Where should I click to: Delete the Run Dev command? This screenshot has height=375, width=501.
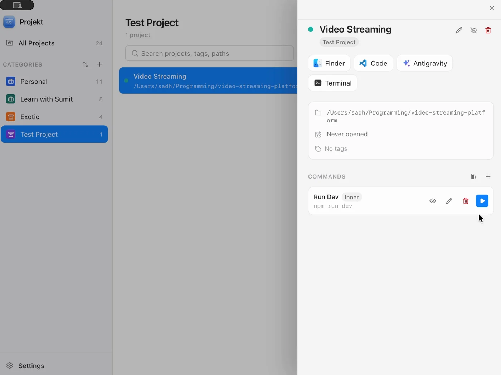pyautogui.click(x=466, y=201)
